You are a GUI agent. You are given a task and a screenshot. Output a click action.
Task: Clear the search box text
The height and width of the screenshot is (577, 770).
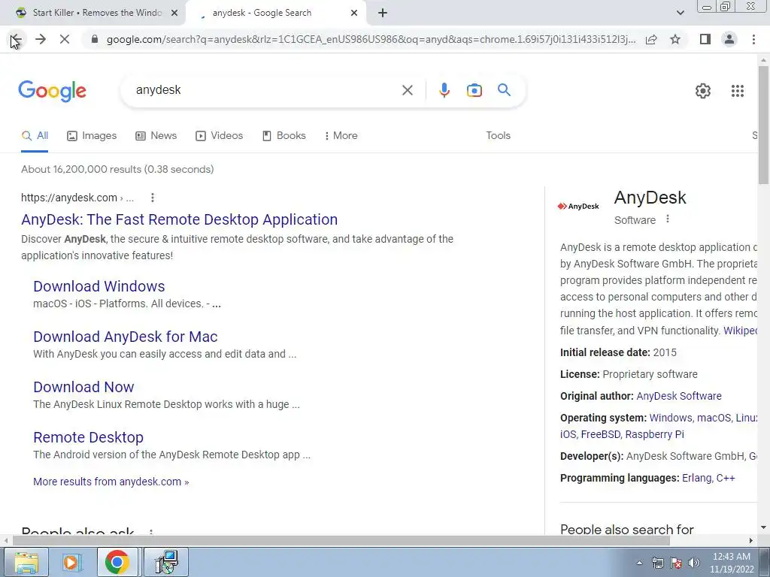(407, 90)
